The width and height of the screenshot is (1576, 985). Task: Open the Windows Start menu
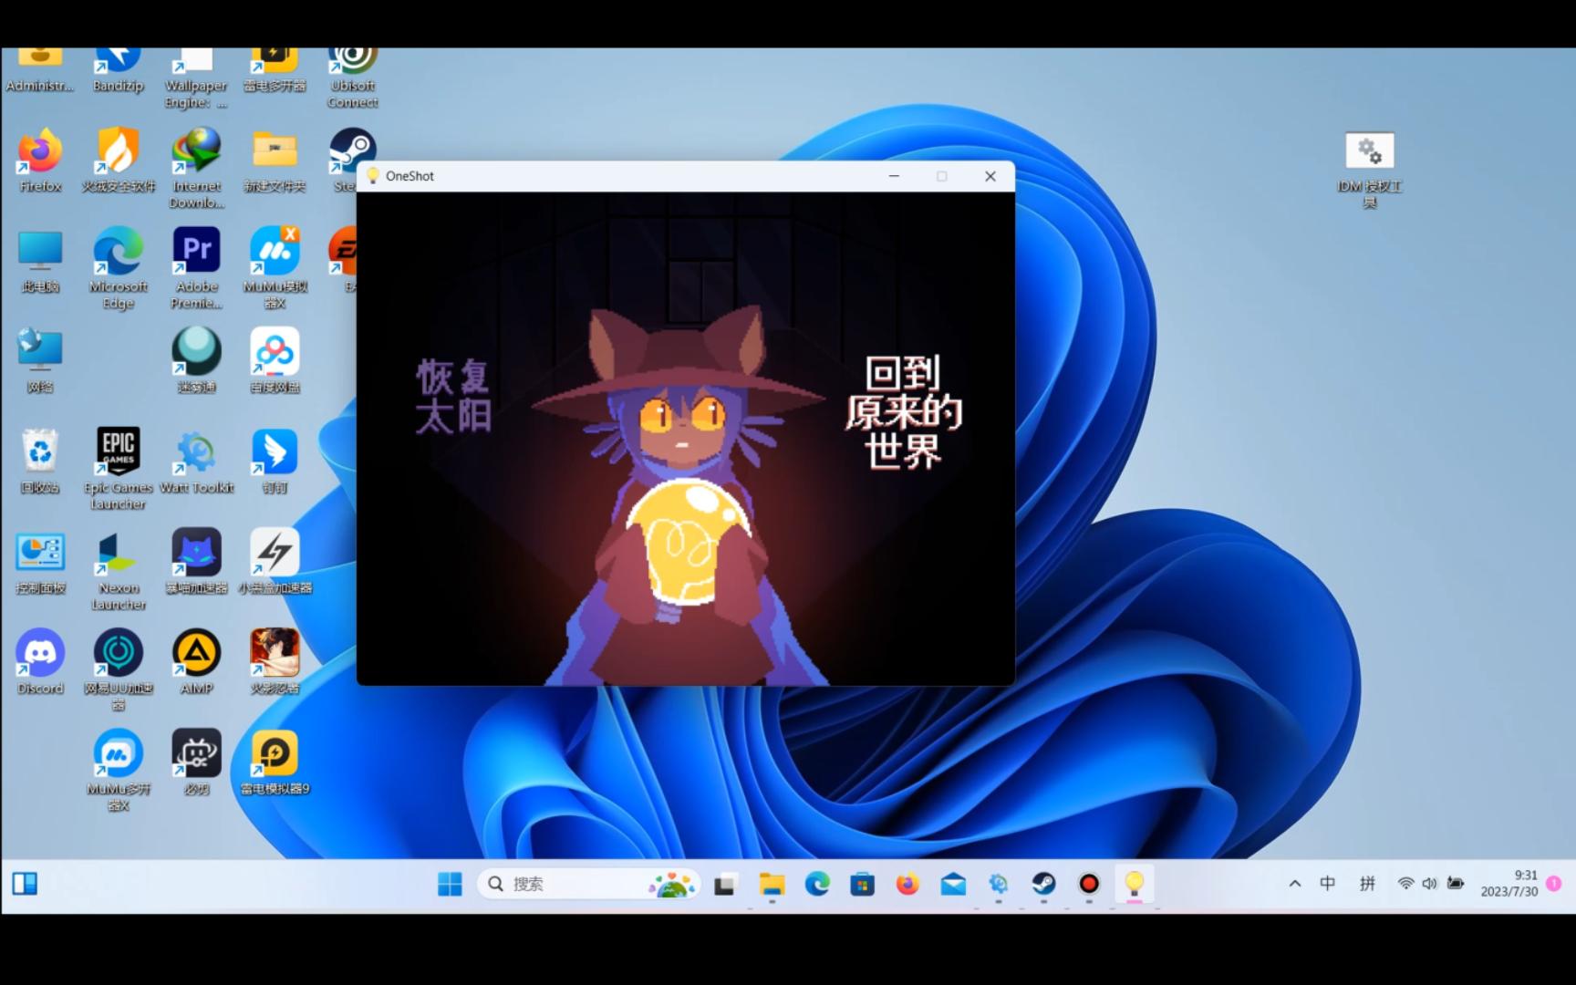coord(450,884)
